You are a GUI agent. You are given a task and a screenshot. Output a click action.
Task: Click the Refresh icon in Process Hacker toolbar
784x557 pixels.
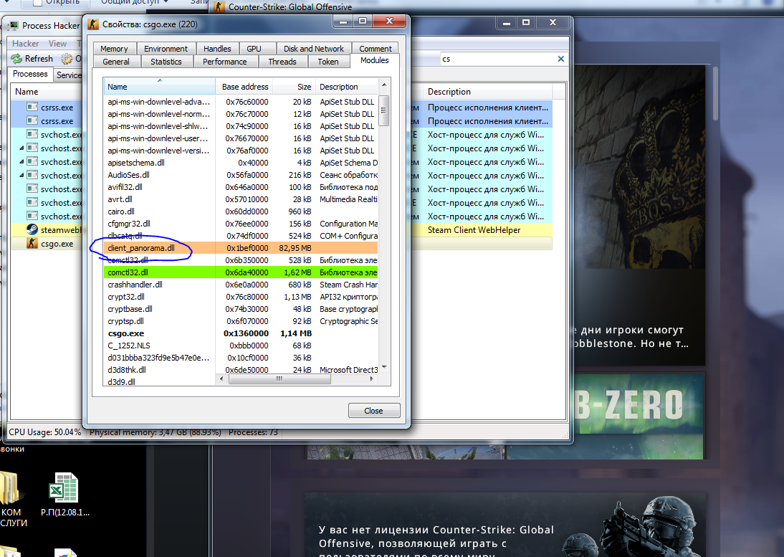click(16, 59)
